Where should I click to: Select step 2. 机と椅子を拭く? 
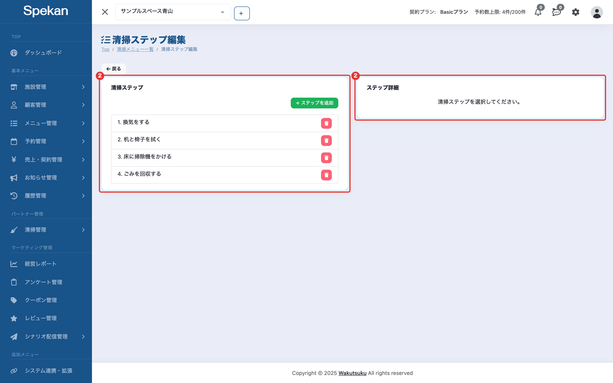tap(225, 141)
